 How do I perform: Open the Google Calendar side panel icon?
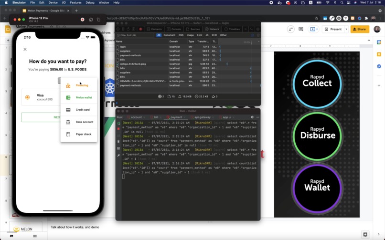point(379,42)
